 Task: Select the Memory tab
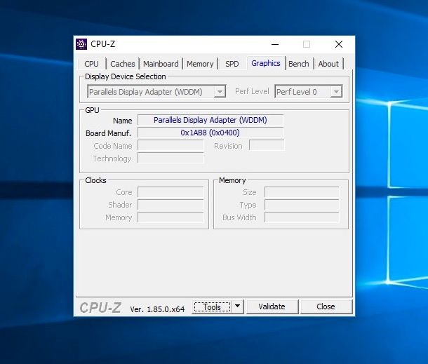200,64
